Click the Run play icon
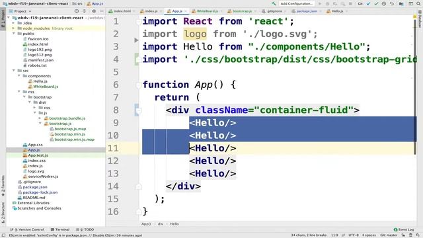 (320, 4)
